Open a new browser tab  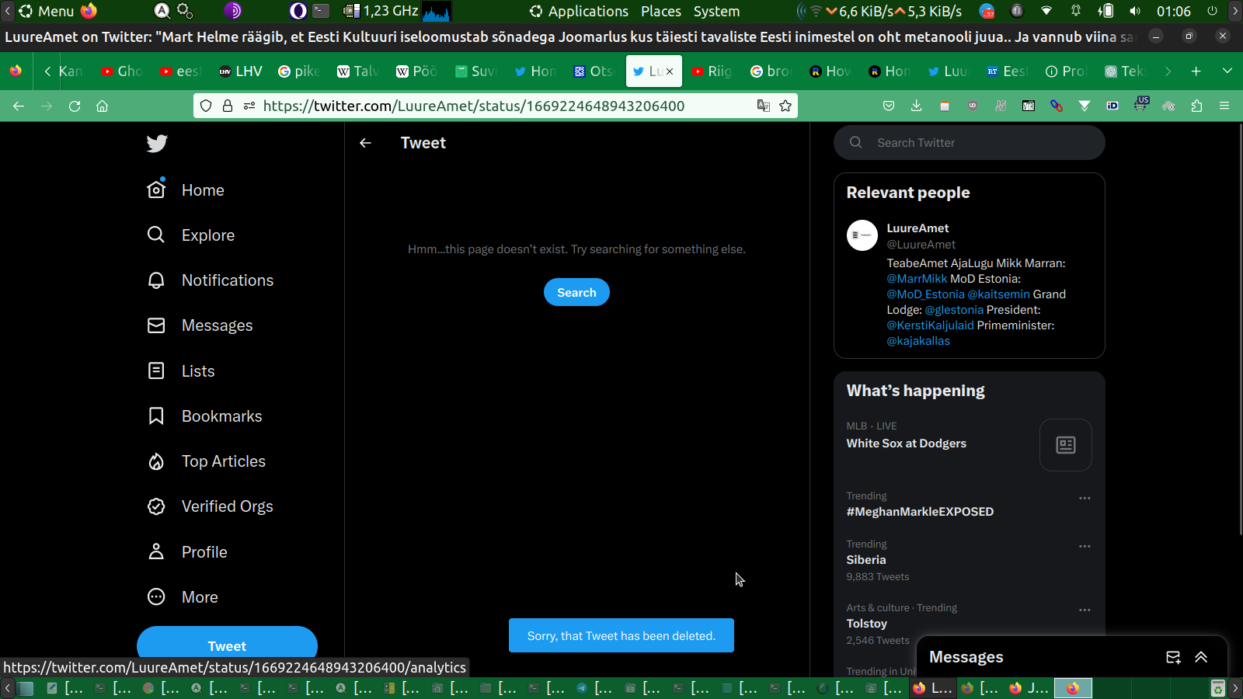click(x=1196, y=71)
